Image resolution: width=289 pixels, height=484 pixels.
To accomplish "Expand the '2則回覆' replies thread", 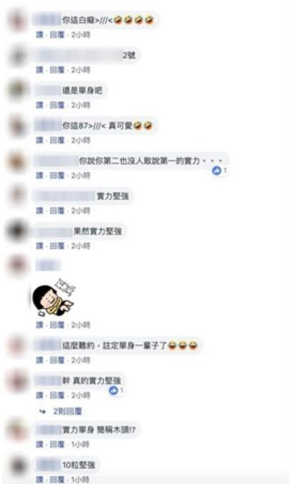I will (x=68, y=411).
